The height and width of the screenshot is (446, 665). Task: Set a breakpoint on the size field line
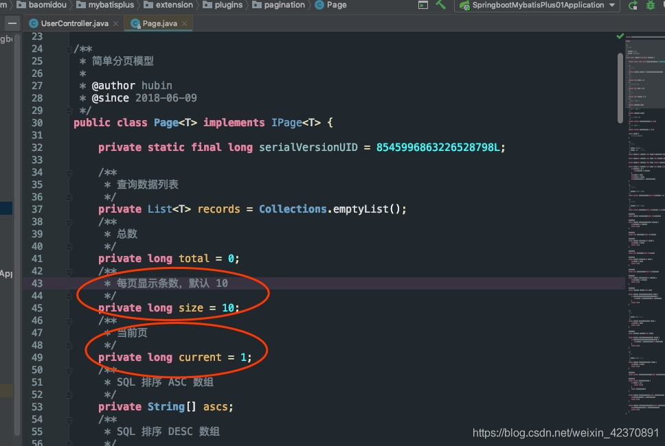pos(60,307)
